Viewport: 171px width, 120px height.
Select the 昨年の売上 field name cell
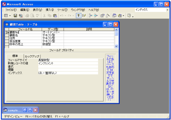(25, 44)
